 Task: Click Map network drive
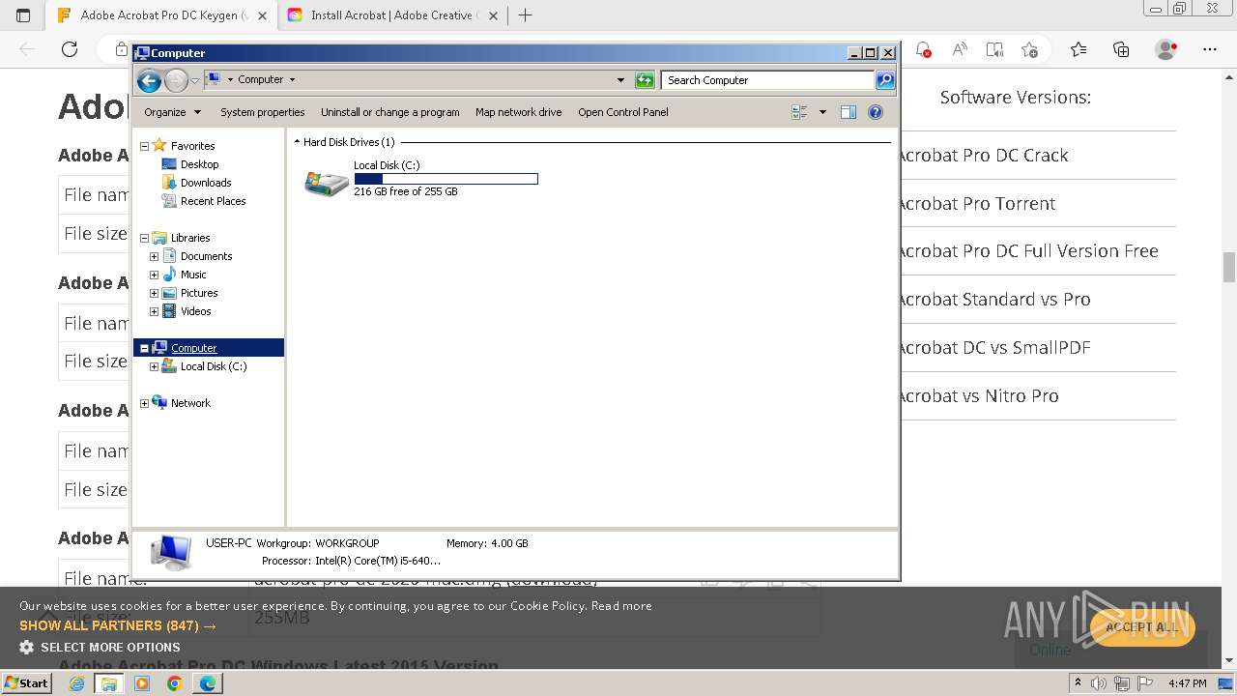[518, 112]
